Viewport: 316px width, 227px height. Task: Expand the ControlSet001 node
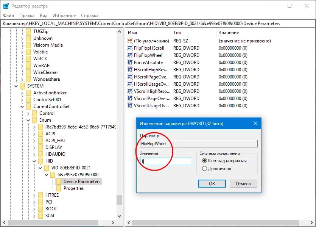[x=22, y=100]
